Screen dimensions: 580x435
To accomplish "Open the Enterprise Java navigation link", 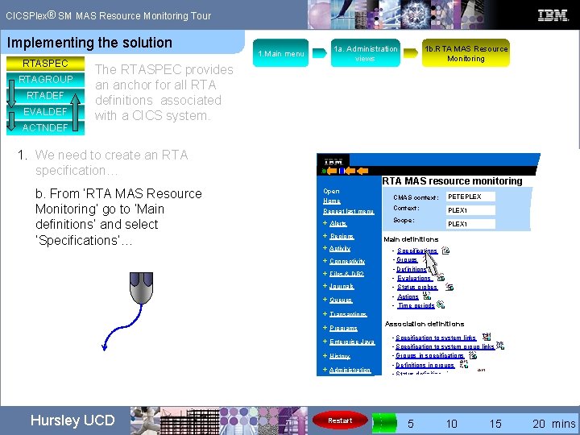I will click(x=352, y=342).
